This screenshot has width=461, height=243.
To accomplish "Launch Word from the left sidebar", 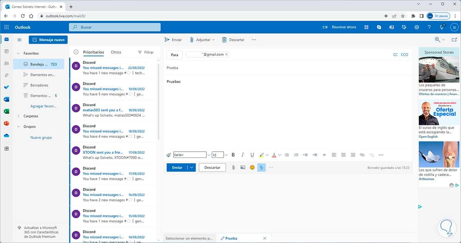I will click(6, 99).
